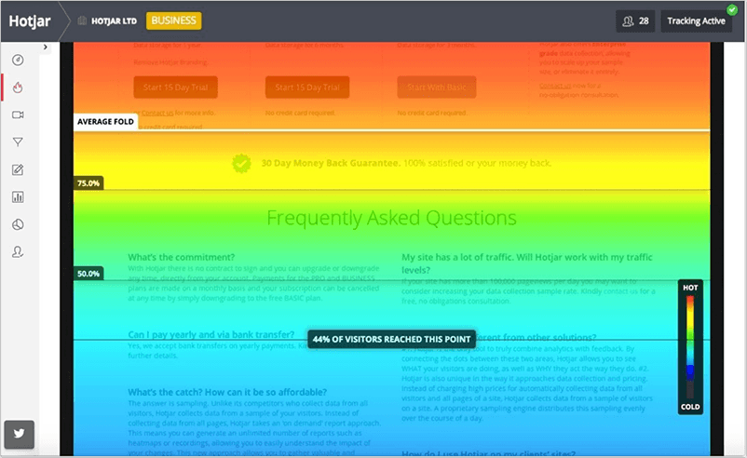The image size is (747, 458).
Task: Open Recordings video camera icon
Action: pyautogui.click(x=18, y=114)
